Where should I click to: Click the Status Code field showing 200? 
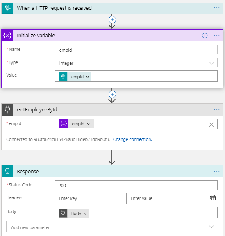pyautogui.click(x=136, y=185)
